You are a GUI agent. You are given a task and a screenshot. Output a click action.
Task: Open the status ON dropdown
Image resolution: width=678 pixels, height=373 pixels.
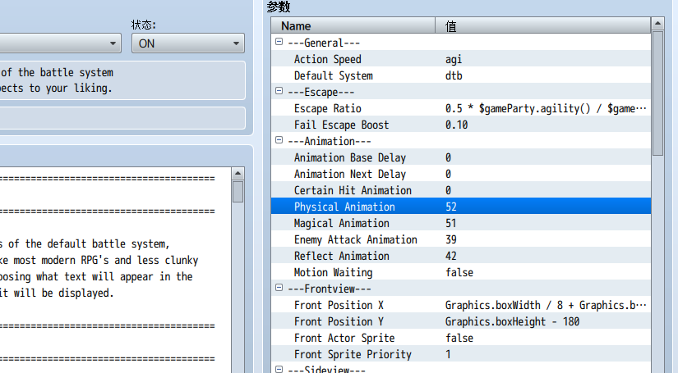pyautogui.click(x=188, y=43)
